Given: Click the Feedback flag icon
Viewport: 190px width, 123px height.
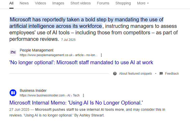Looking at the screenshot, I should coord(161,74).
